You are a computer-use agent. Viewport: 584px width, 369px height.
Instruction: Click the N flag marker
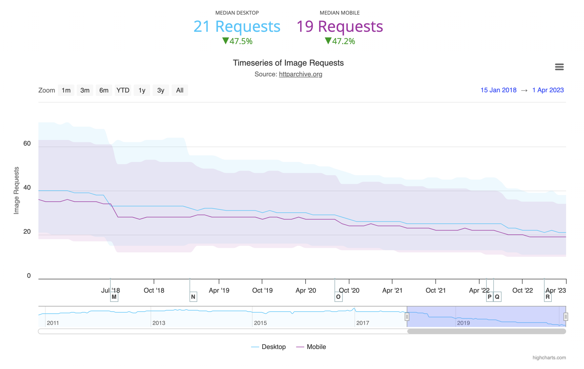click(193, 297)
